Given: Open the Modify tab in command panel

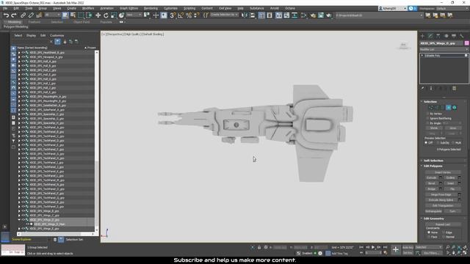Looking at the screenshot, I should tap(430, 36).
